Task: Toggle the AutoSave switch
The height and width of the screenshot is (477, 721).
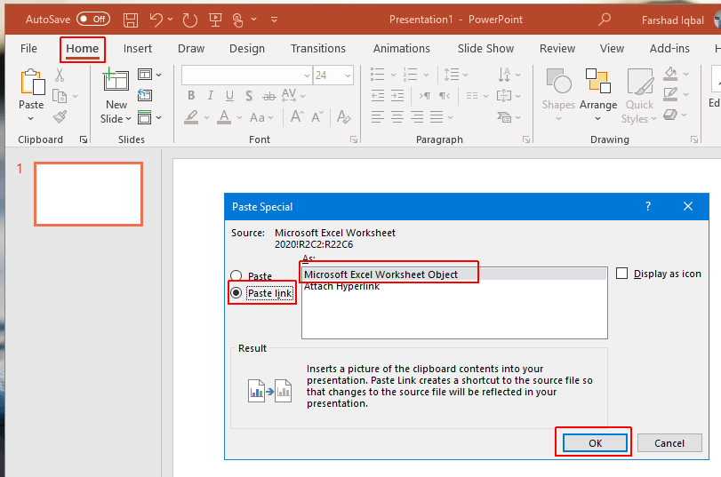Action: pyautogui.click(x=93, y=19)
